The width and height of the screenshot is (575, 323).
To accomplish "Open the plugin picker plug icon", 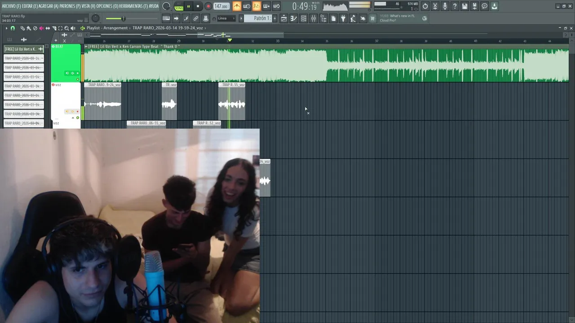I will tap(343, 18).
